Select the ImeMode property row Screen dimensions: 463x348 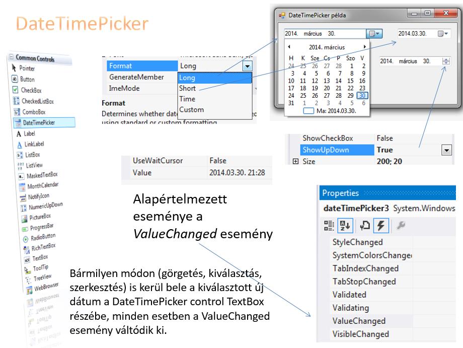(x=142, y=88)
